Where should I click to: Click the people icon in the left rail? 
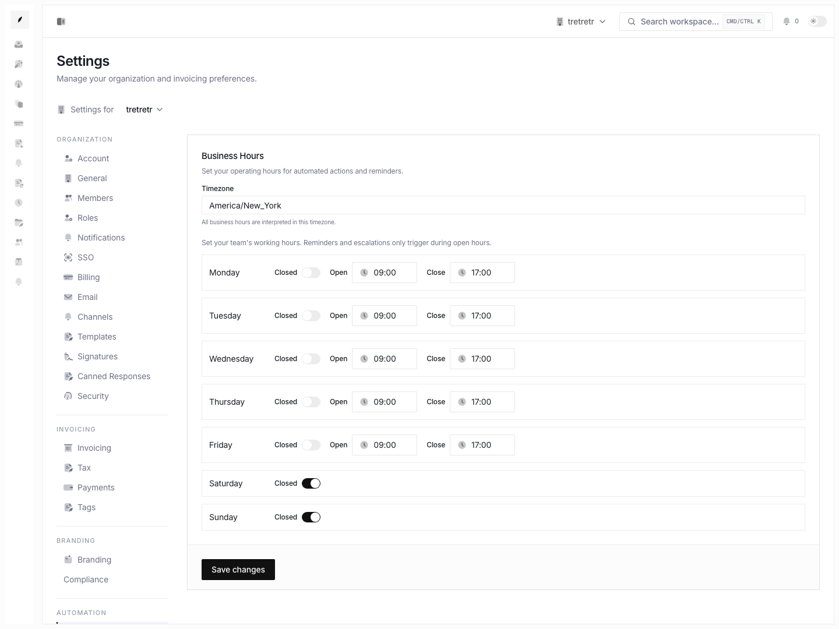(x=19, y=242)
